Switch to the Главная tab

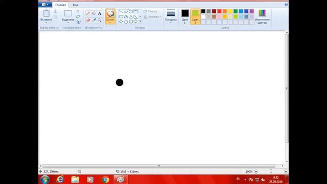point(60,5)
